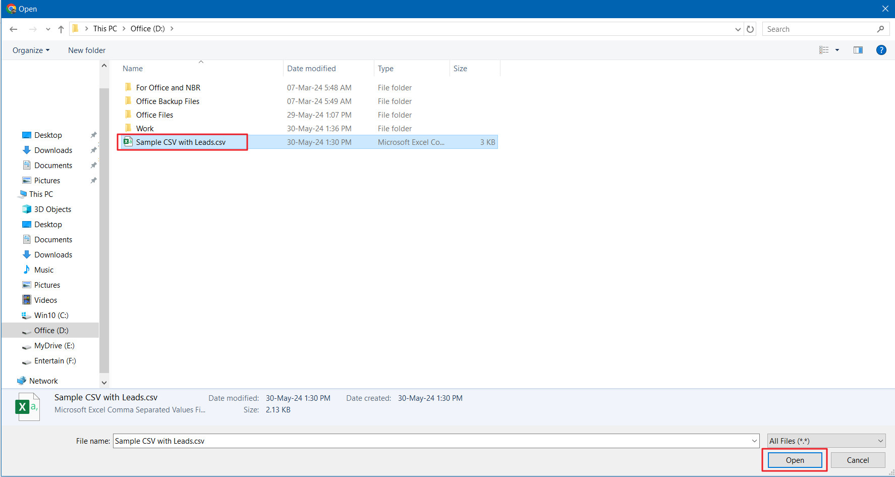The width and height of the screenshot is (895, 477).
Task: Select the 3D Objects item in sidebar
Action: click(52, 209)
